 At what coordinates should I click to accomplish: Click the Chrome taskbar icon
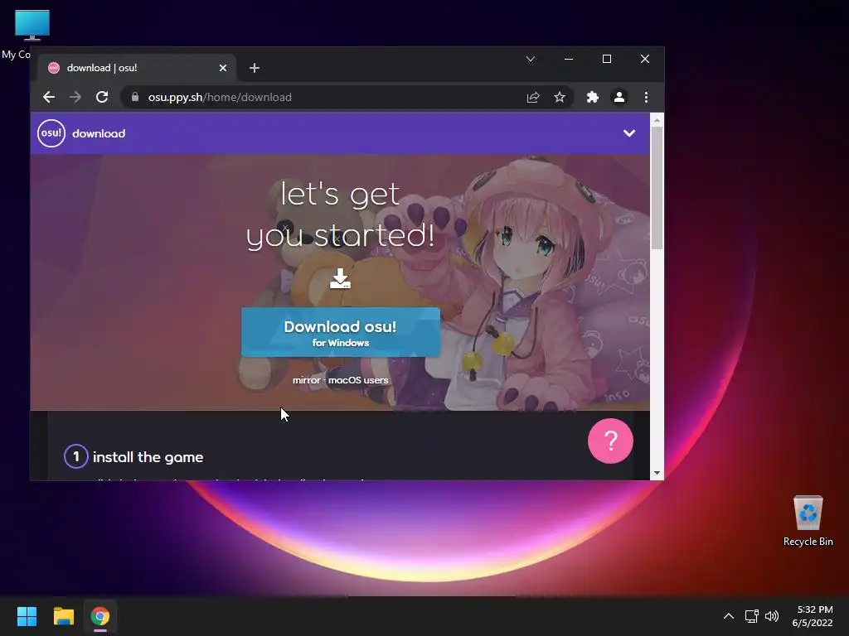tap(100, 616)
